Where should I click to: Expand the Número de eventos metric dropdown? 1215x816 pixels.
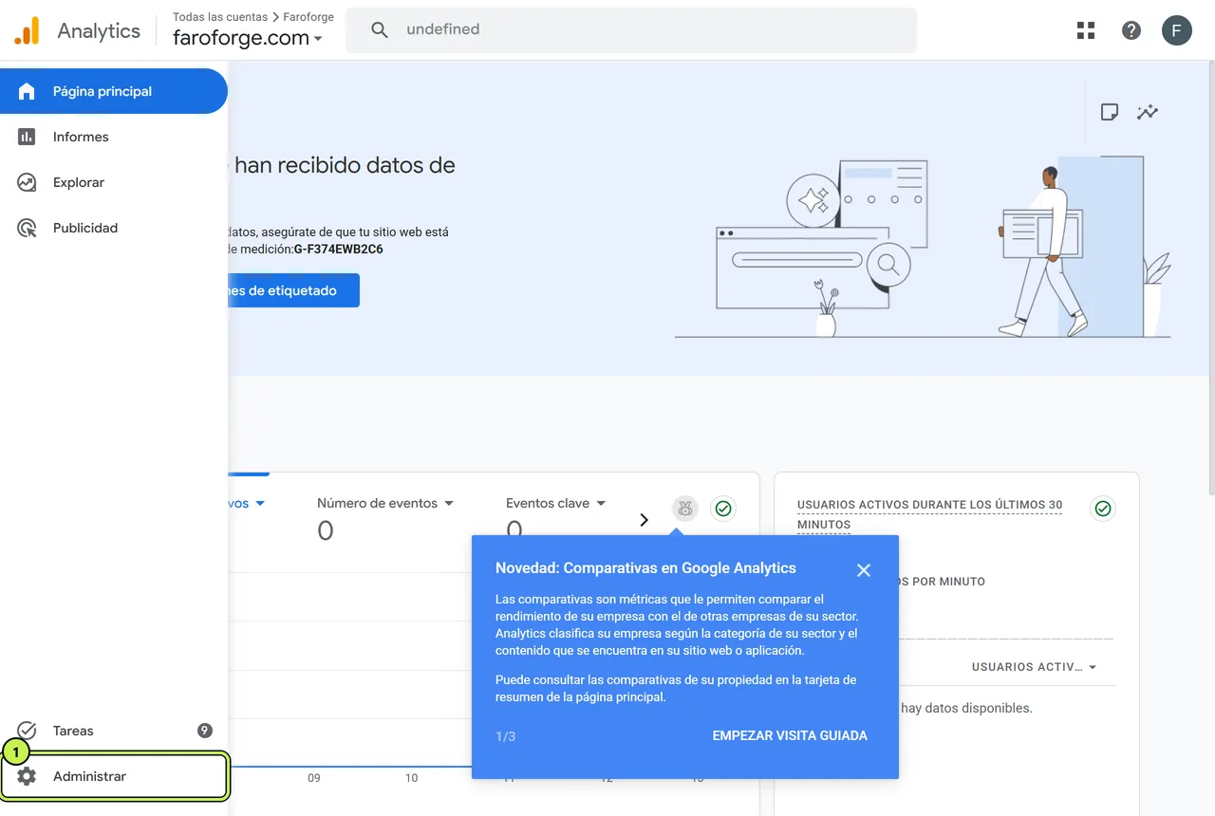coord(385,503)
